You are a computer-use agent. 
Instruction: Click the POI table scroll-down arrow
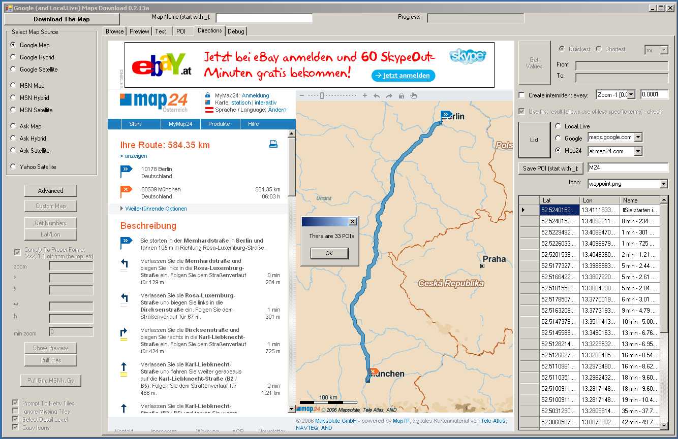click(664, 425)
